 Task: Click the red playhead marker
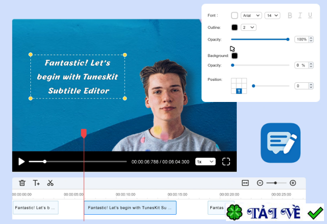click(84, 133)
